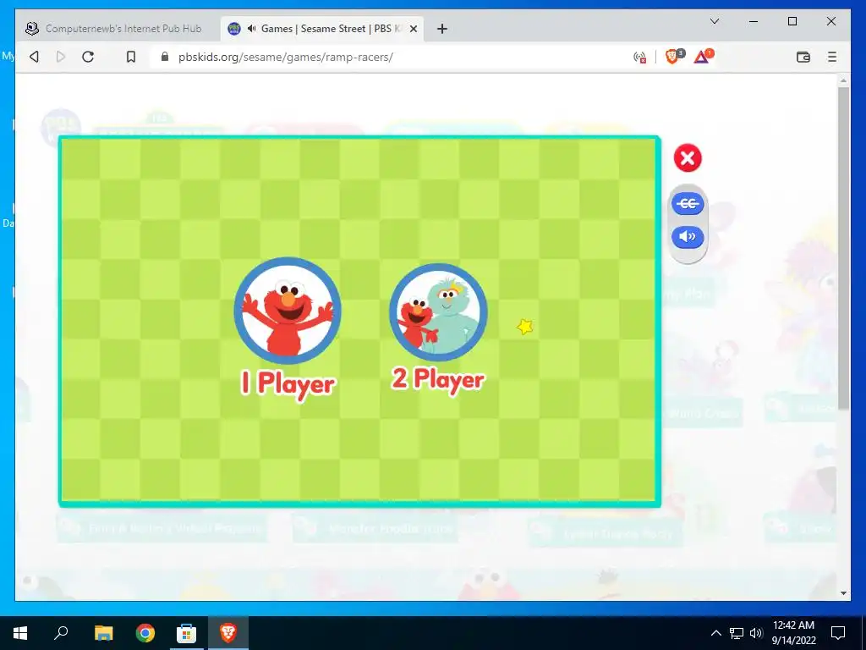
Task: Click the scrollbar down arrow
Action: [x=843, y=593]
